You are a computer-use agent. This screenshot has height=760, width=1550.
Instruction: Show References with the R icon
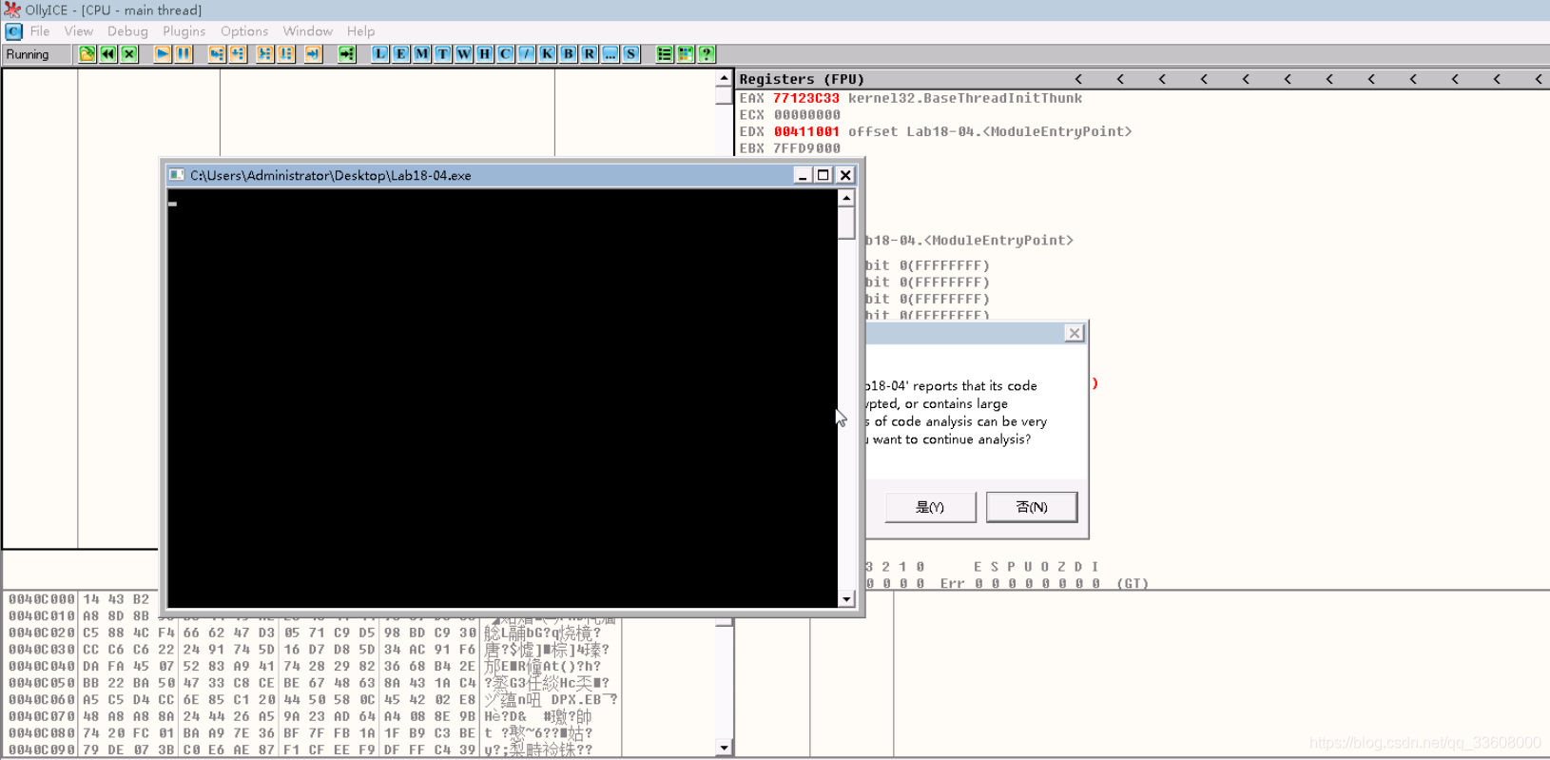[x=590, y=54]
